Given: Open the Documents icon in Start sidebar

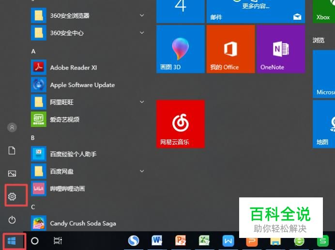Looking at the screenshot, I should [12, 151].
